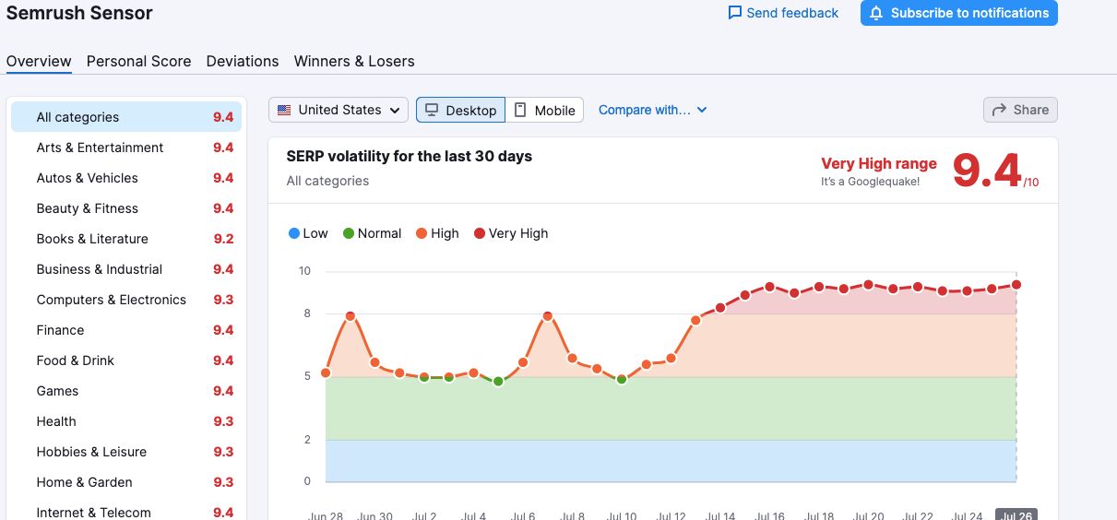The height and width of the screenshot is (520, 1117).
Task: Click the Semrush Sensor title
Action: coord(79,13)
